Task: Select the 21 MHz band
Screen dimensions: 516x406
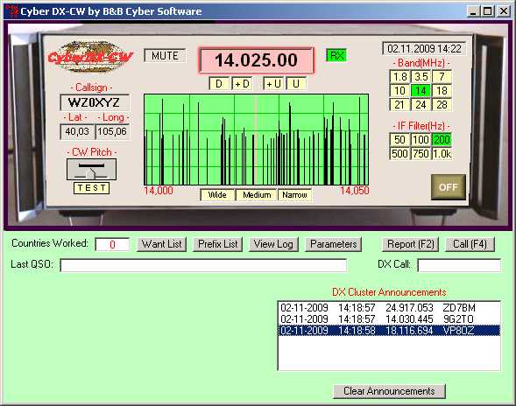Action: tap(399, 105)
